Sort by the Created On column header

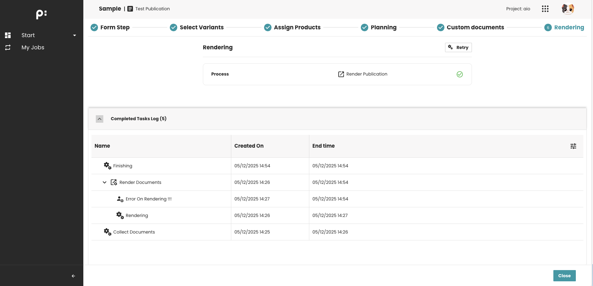[x=249, y=146]
